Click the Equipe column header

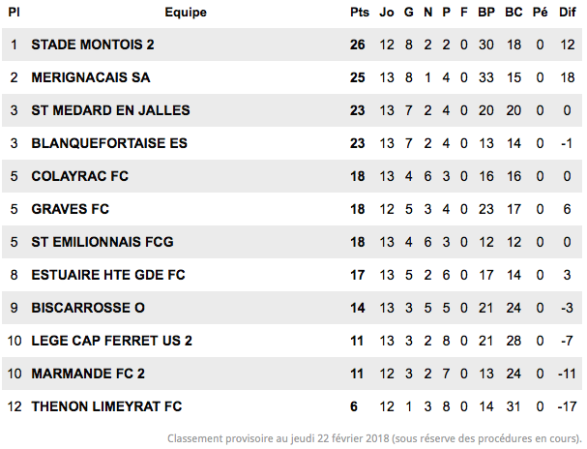(x=186, y=13)
